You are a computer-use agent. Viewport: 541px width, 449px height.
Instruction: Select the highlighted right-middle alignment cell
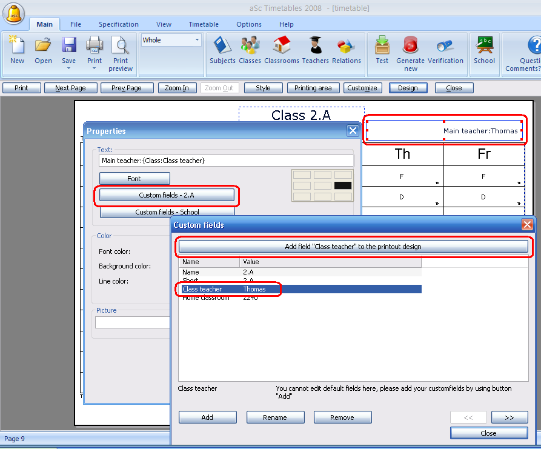point(342,185)
